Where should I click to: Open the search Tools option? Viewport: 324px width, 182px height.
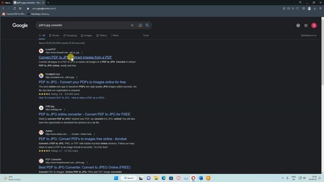146,35
